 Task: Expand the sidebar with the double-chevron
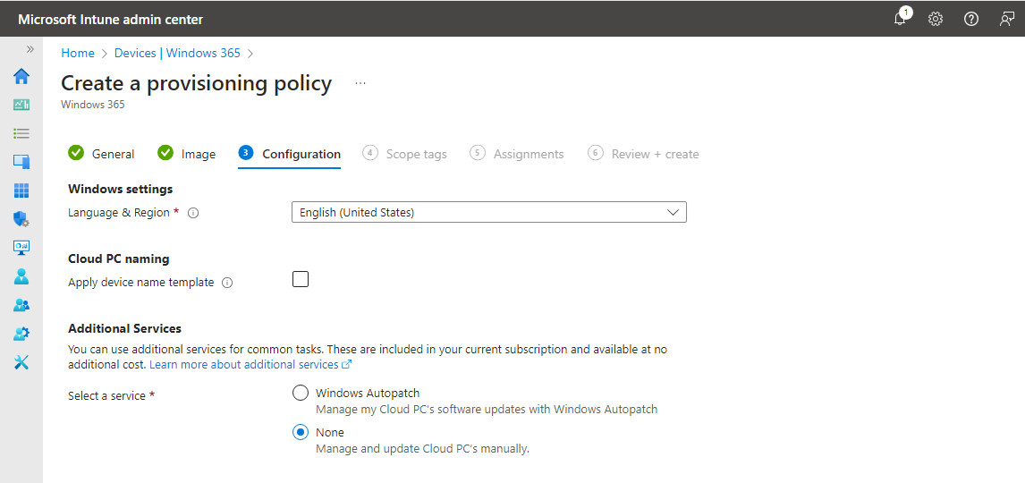click(x=30, y=49)
